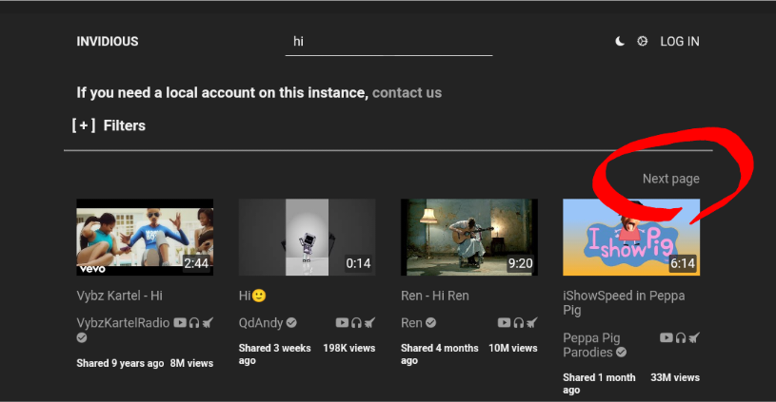Play the 9:20 guitar video thumbnail
Screen dimensions: 776x402
click(469, 237)
